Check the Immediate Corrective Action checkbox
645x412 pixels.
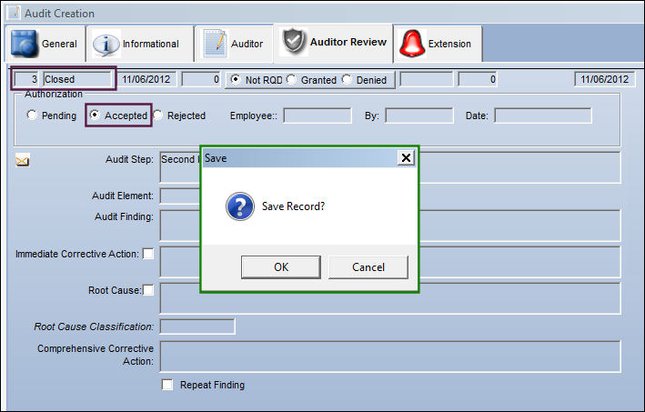click(148, 254)
